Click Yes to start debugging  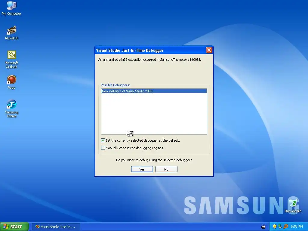[142, 169]
